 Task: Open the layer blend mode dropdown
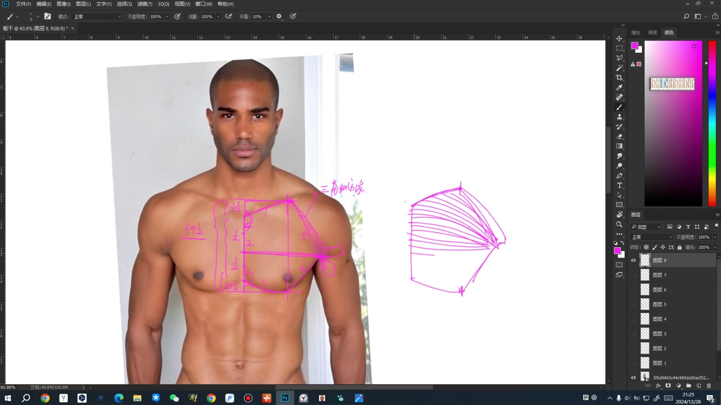[652, 237]
